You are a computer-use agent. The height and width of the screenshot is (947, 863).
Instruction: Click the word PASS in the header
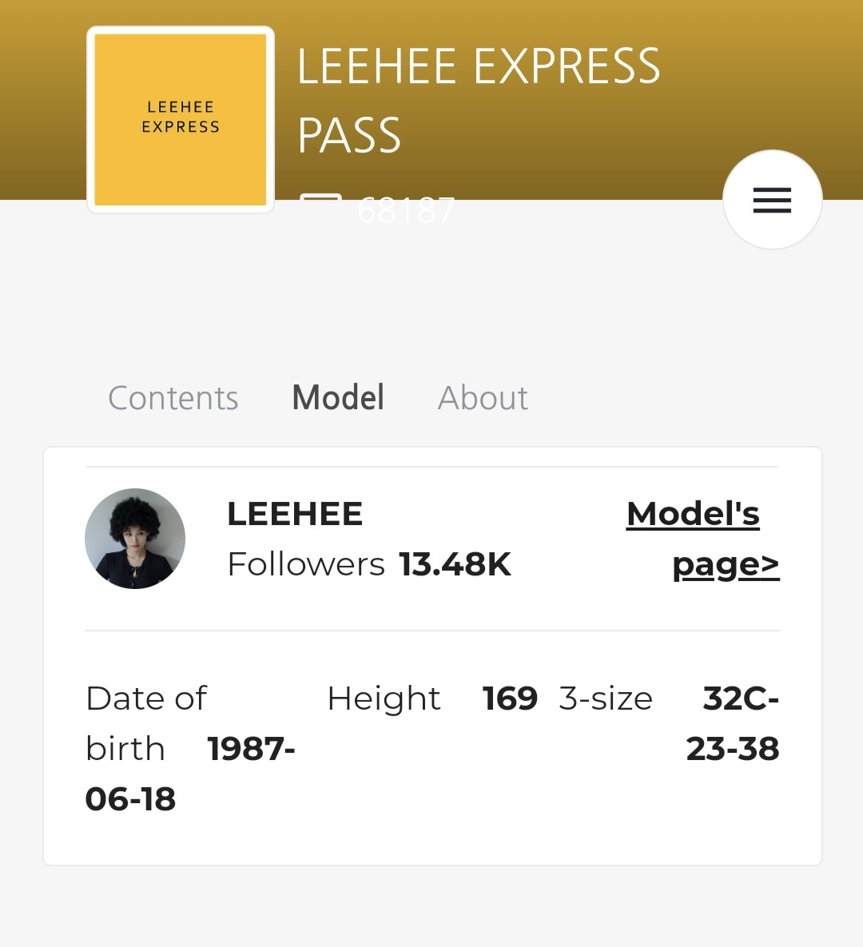coord(349,135)
